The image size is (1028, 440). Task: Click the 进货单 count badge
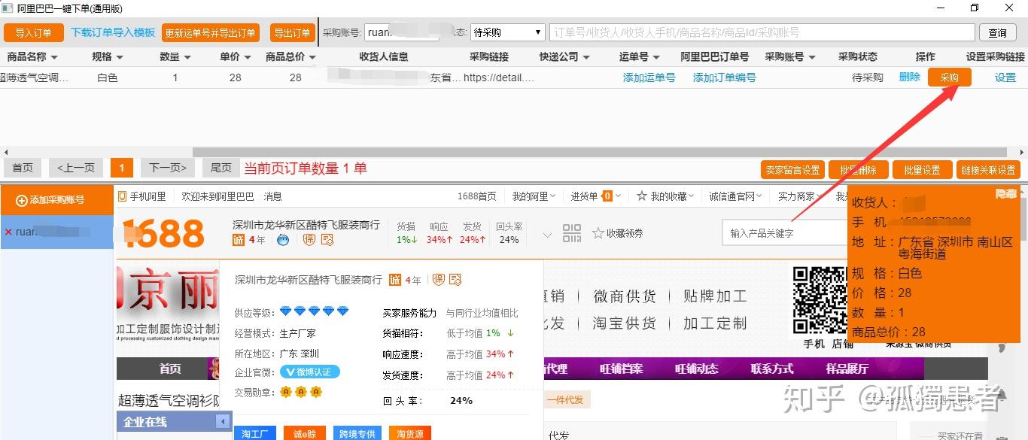(x=607, y=196)
